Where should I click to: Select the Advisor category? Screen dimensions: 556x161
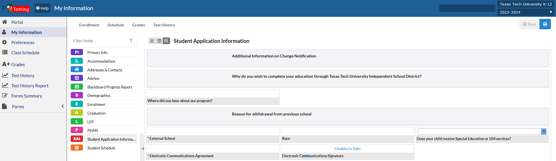93,78
